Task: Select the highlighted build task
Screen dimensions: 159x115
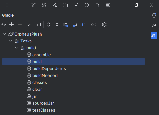Action: (73, 62)
